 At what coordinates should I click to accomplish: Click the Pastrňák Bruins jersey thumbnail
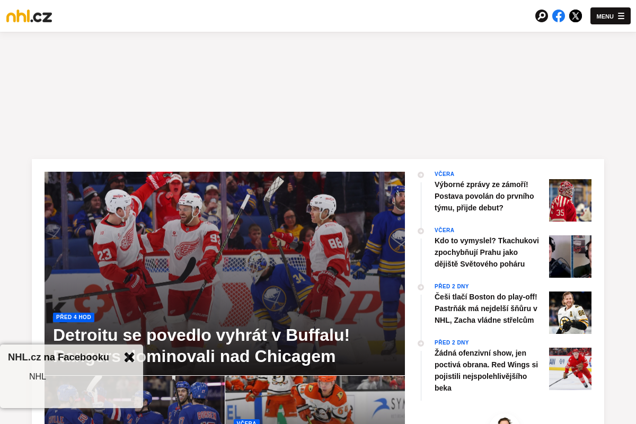tap(570, 313)
